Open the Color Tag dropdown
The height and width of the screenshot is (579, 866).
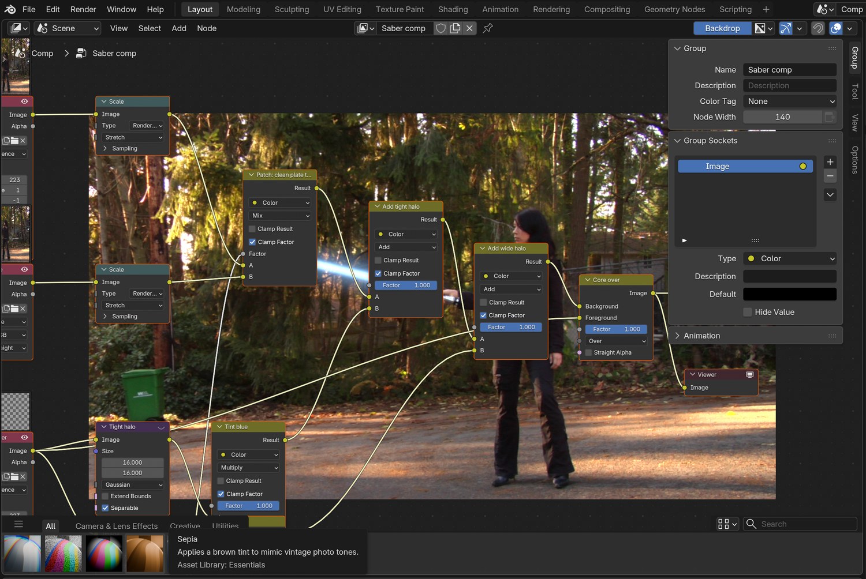tap(790, 101)
